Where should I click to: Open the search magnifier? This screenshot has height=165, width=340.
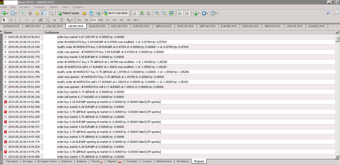click(x=328, y=13)
